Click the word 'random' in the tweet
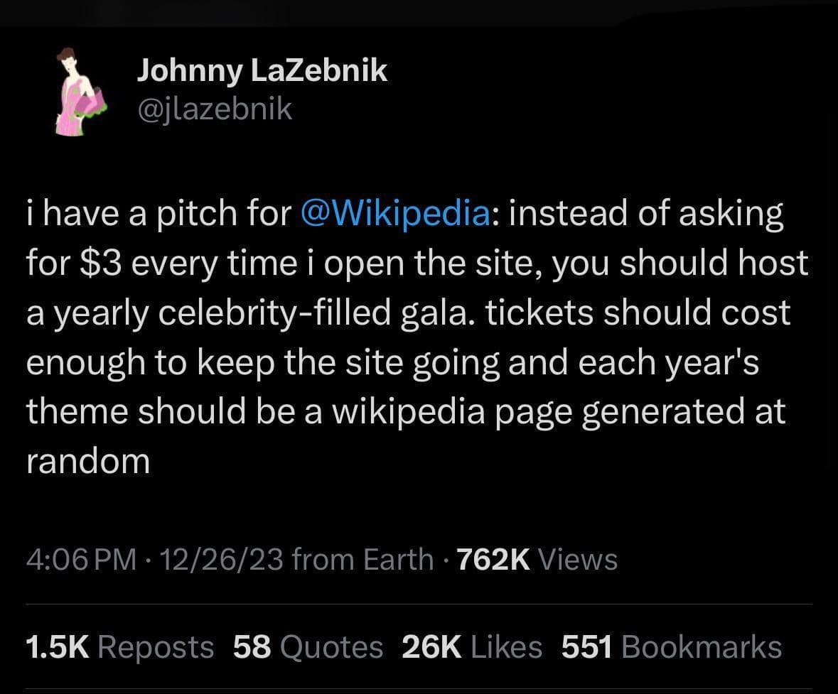Viewport: 838px width, 694px height. [x=87, y=460]
